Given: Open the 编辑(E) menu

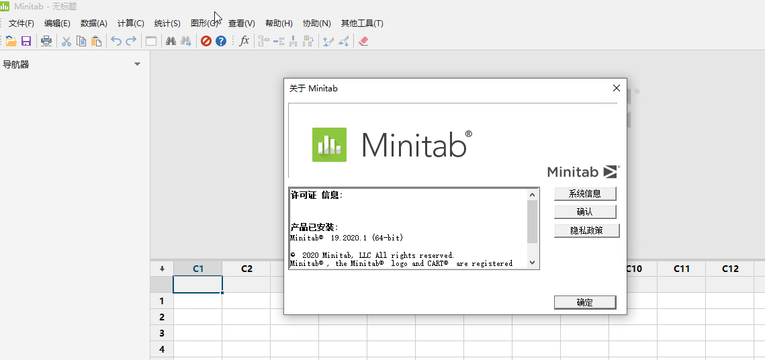Looking at the screenshot, I should click(x=57, y=24).
